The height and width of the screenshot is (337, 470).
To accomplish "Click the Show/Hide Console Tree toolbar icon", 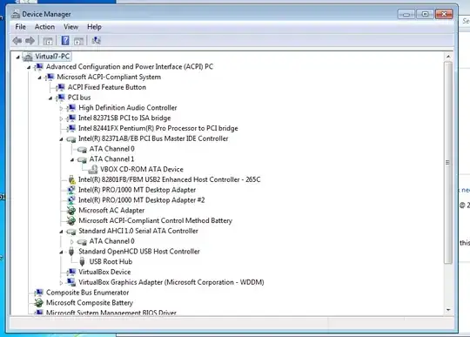I will [x=48, y=41].
